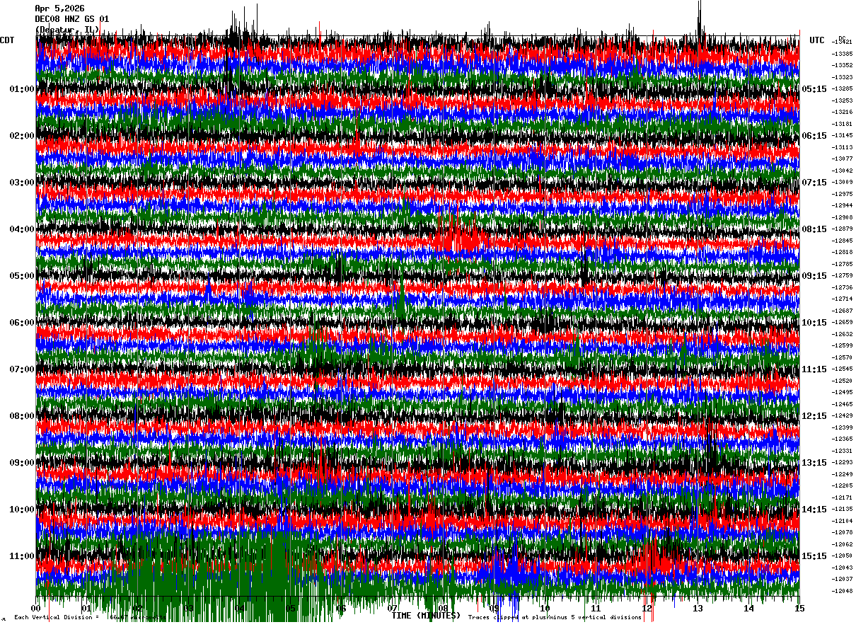Viewport: 856px width, 627px height.
Task: Select the 02:00 CDT time label
Action: [22, 136]
